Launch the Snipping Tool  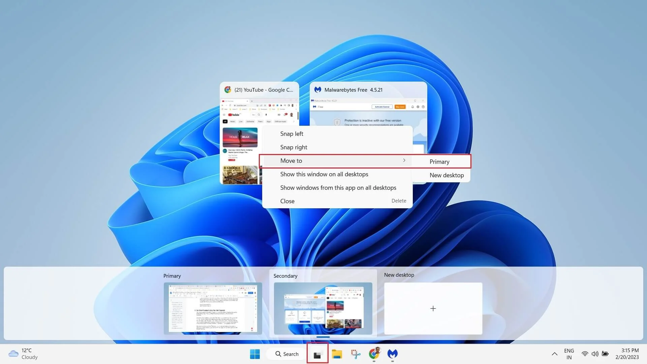[x=356, y=354]
